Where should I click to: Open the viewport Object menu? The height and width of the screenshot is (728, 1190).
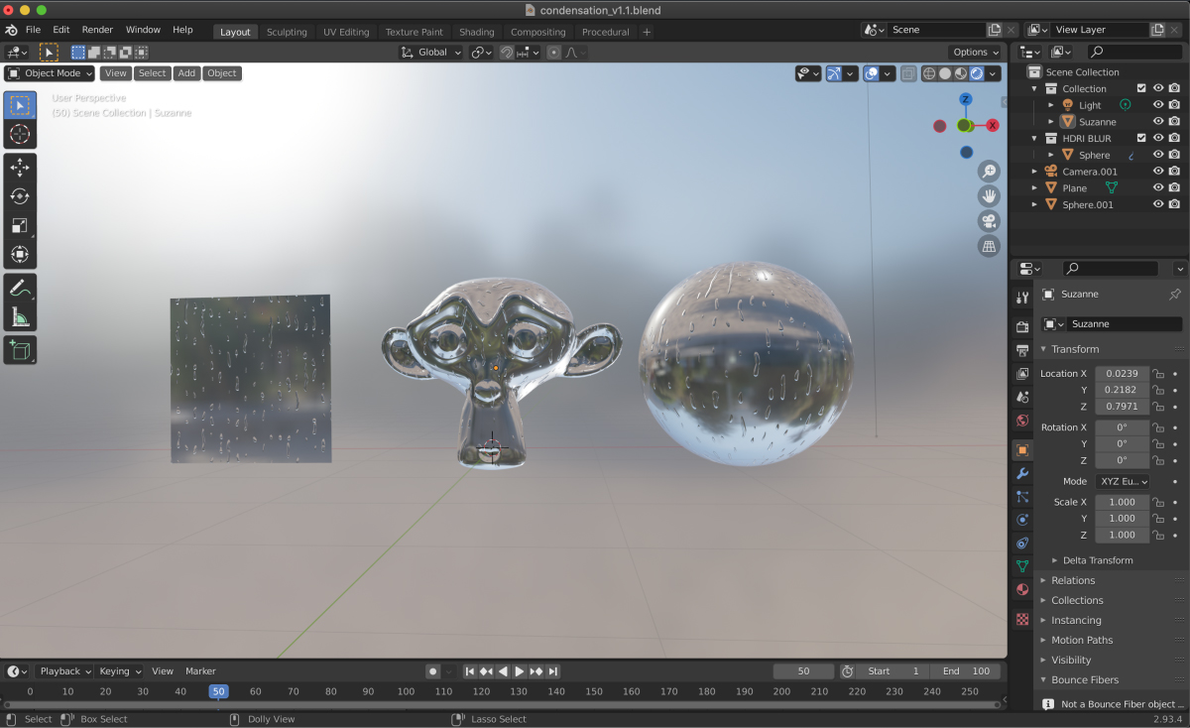click(x=222, y=73)
